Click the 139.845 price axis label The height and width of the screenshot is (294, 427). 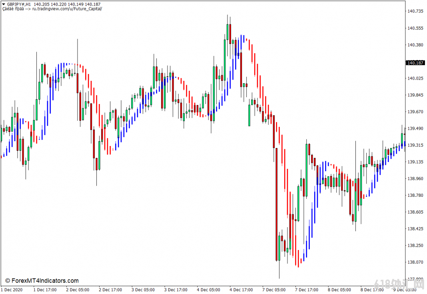coord(415,95)
